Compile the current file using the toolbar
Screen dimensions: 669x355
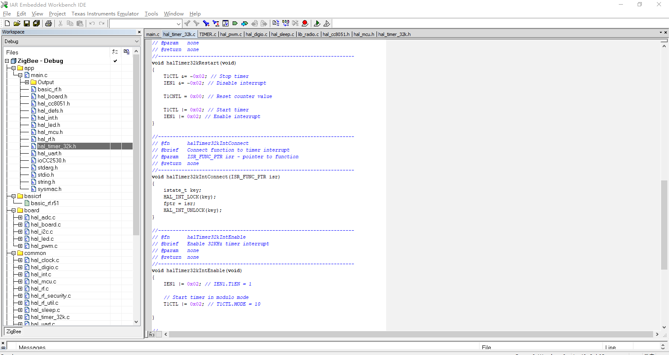coord(276,23)
